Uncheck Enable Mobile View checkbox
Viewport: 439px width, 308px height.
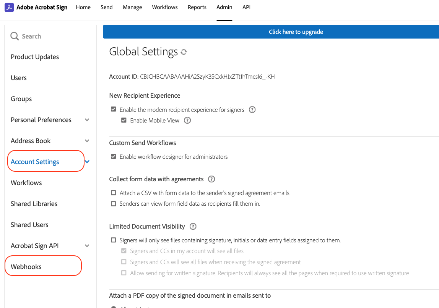point(124,120)
